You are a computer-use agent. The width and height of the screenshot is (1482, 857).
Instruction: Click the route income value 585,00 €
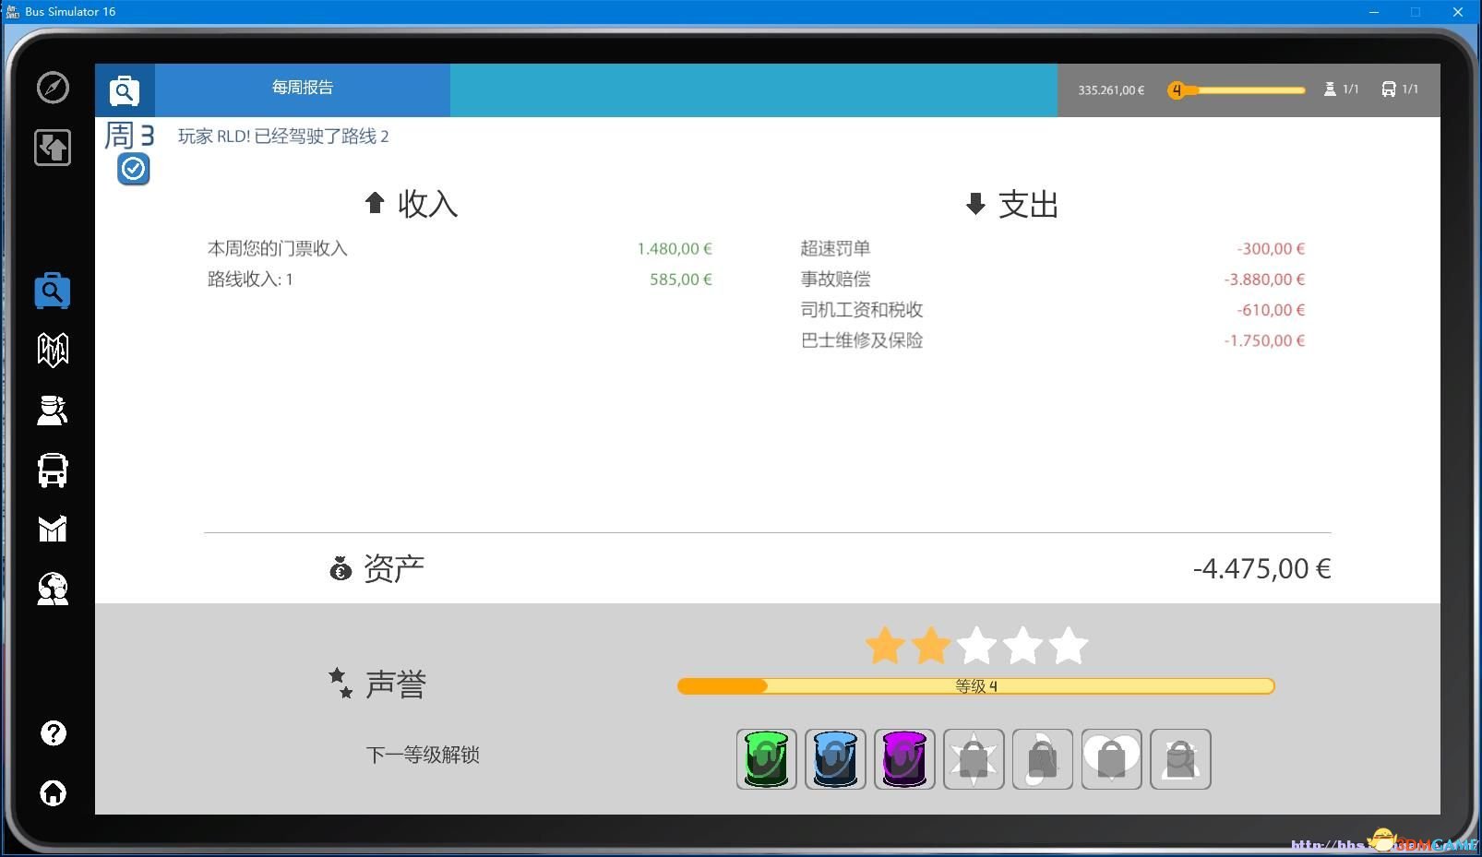(x=681, y=280)
